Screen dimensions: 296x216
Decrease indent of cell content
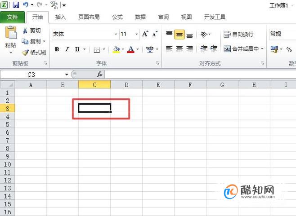point(204,49)
